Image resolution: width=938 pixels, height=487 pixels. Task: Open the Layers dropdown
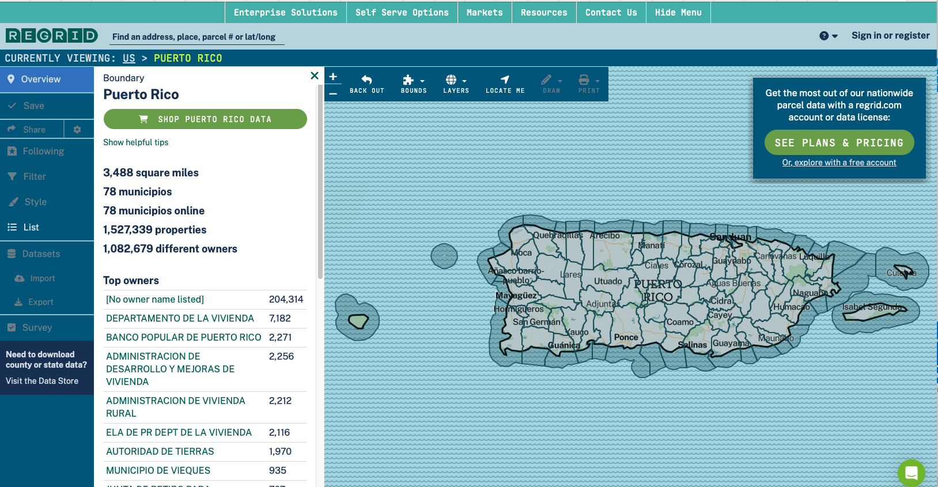tap(456, 84)
